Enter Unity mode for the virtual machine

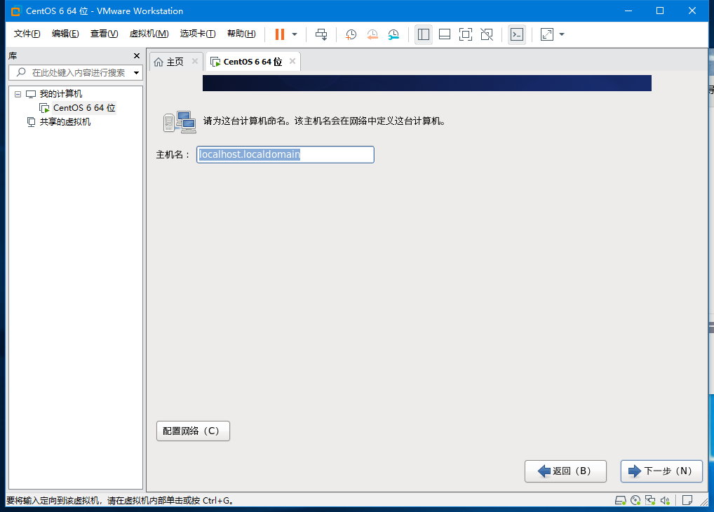[485, 34]
